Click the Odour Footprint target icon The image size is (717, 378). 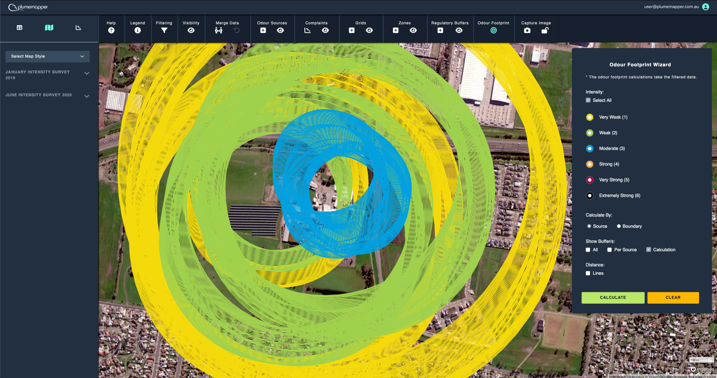click(x=493, y=31)
